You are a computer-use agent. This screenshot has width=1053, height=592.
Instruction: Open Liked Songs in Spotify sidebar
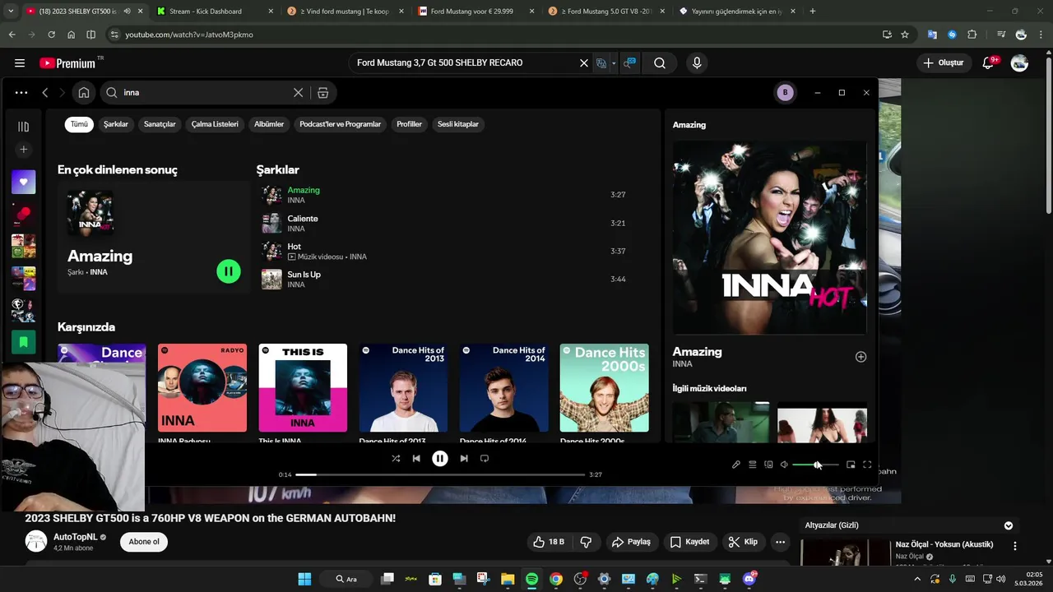click(x=24, y=183)
